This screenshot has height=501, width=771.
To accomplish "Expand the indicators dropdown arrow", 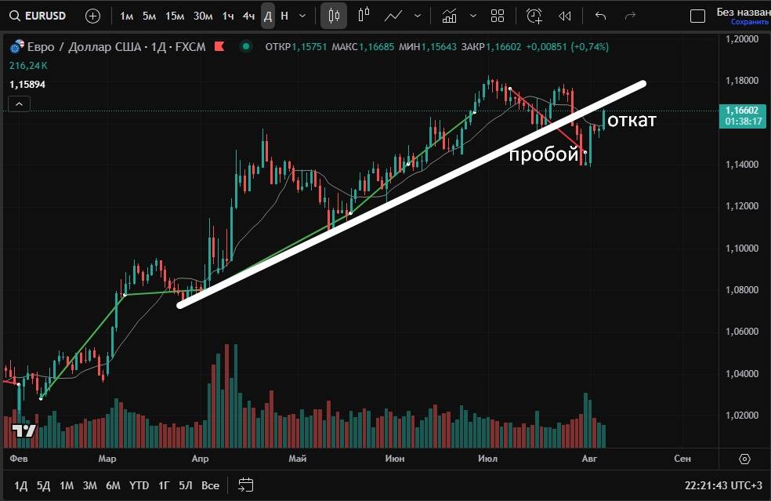I will (x=471, y=16).
